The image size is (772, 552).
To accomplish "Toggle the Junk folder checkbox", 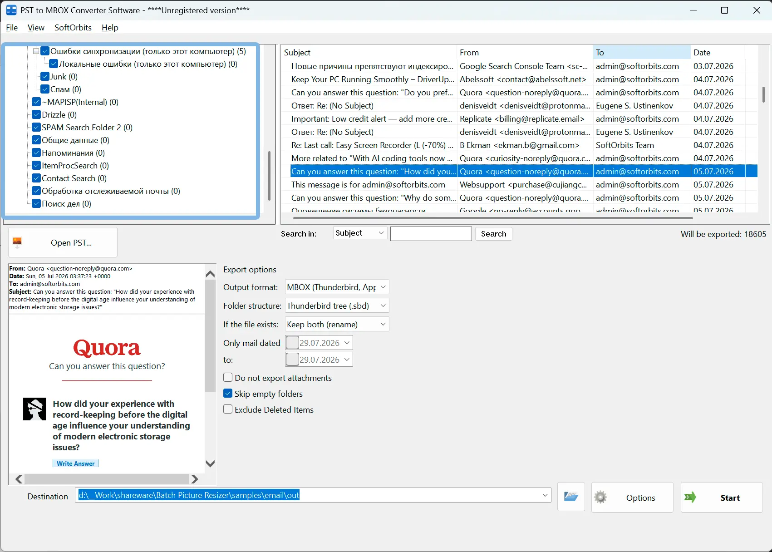I will [45, 77].
